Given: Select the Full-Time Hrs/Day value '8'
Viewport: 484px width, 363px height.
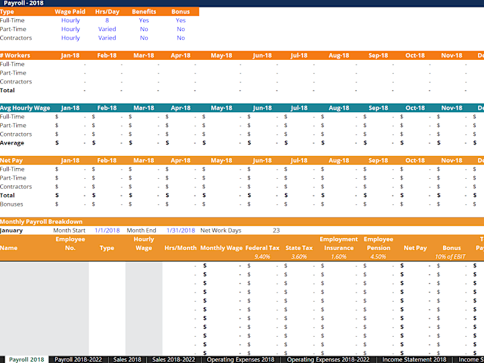Looking at the screenshot, I should tap(107, 20).
